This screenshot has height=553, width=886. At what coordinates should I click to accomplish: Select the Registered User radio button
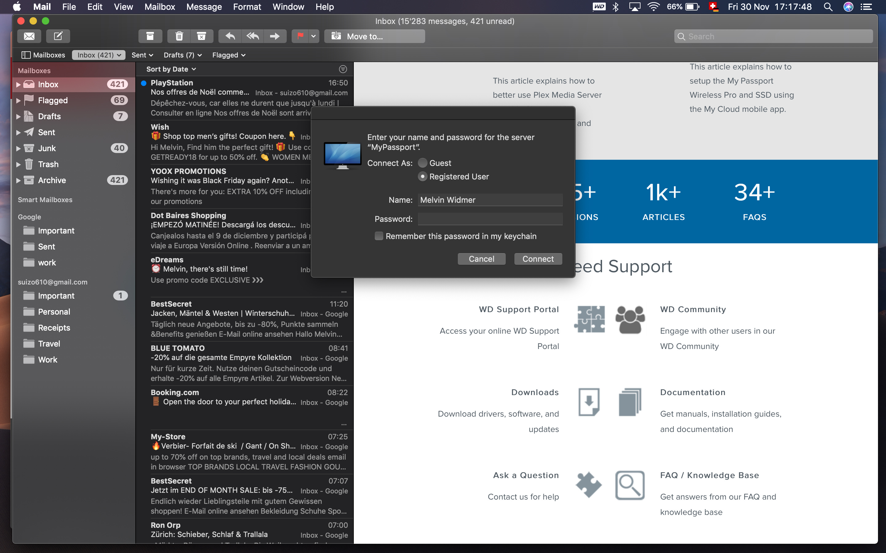click(422, 177)
